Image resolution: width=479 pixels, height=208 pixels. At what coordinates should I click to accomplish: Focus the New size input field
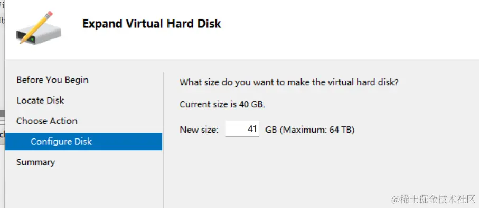pyautogui.click(x=242, y=129)
